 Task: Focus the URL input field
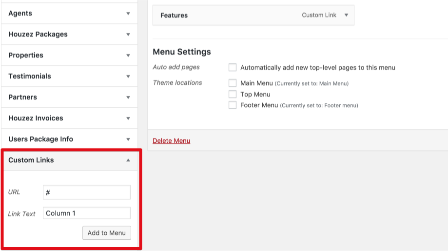coord(87,192)
